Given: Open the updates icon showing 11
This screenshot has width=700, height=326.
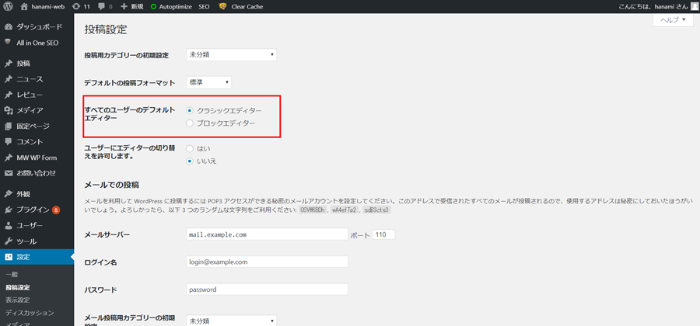Looking at the screenshot, I should (x=76, y=7).
